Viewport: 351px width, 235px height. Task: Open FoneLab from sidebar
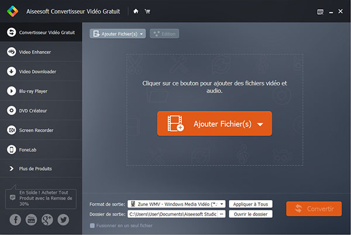(x=41, y=150)
